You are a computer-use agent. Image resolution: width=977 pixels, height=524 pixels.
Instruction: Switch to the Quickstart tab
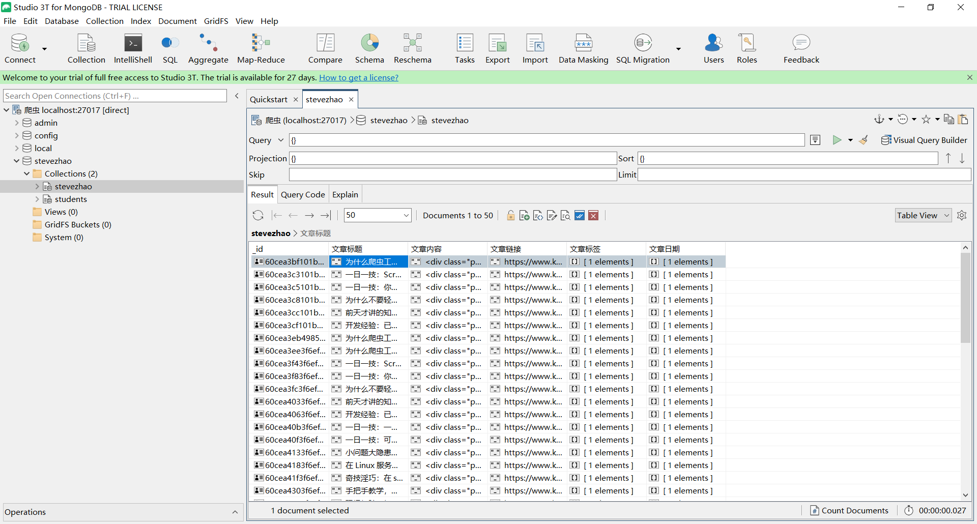pyautogui.click(x=269, y=99)
